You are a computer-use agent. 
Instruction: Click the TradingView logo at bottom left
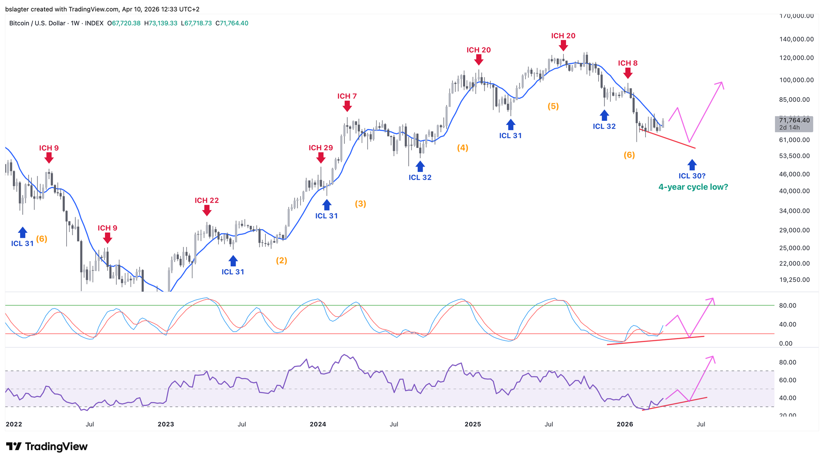47,446
